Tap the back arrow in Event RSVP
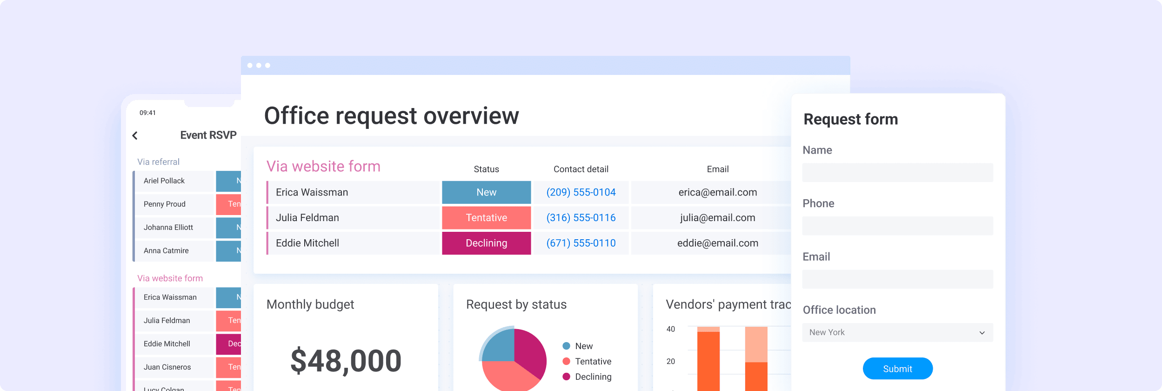The height and width of the screenshot is (391, 1162). (x=135, y=135)
